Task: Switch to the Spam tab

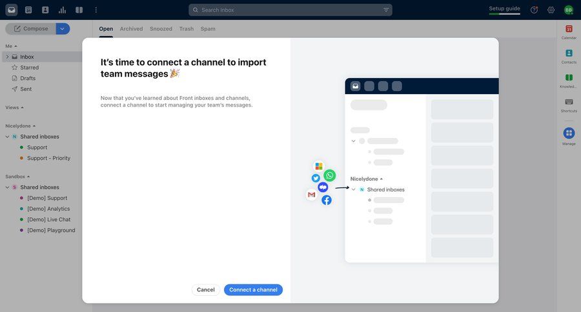Action: (208, 29)
